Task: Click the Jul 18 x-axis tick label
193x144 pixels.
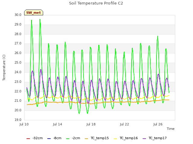Action: (91, 124)
